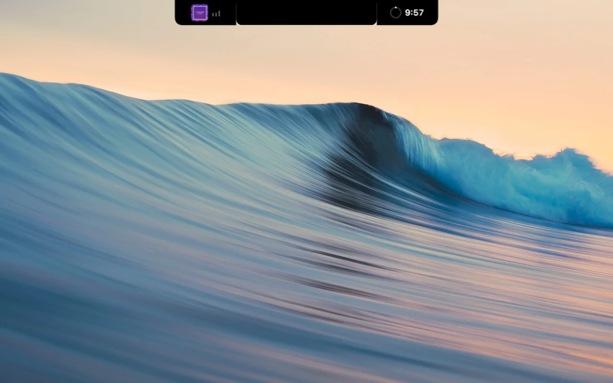
Task: Click the 9:57 timer countdown text
Action: (414, 12)
